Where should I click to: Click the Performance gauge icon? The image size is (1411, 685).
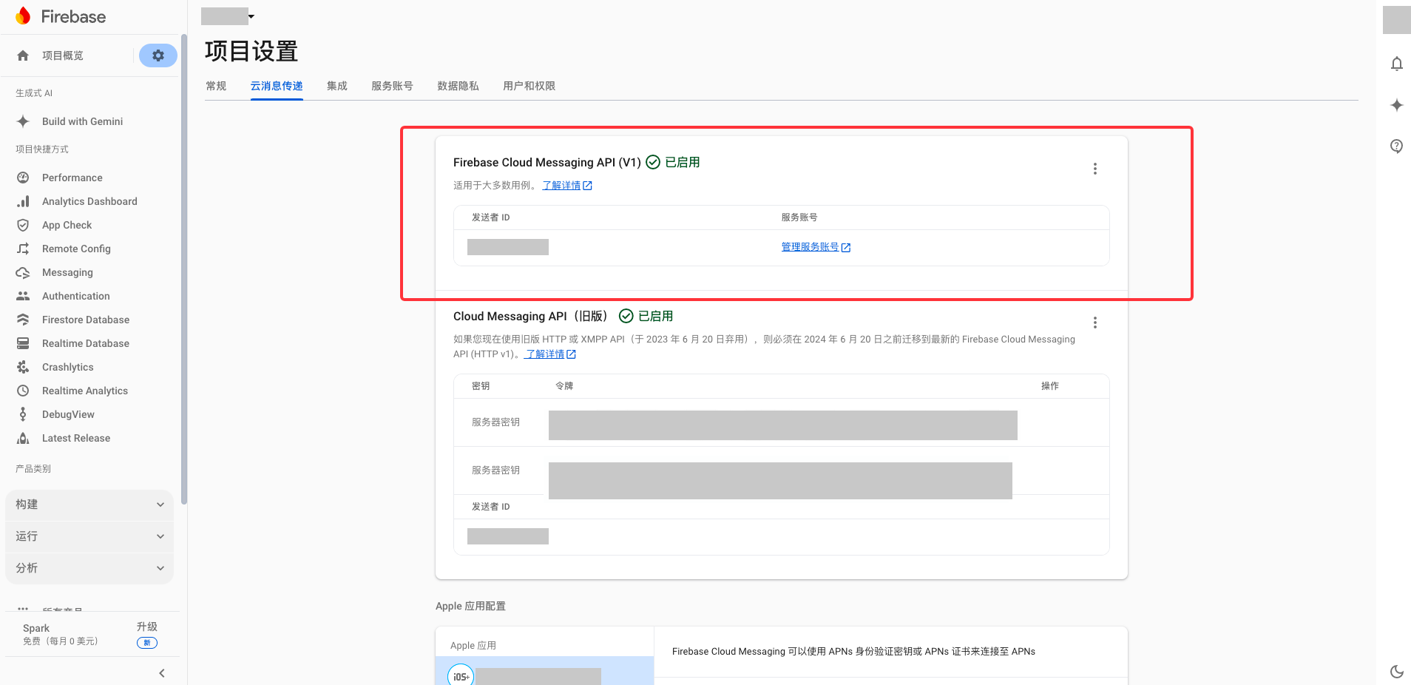tap(23, 178)
